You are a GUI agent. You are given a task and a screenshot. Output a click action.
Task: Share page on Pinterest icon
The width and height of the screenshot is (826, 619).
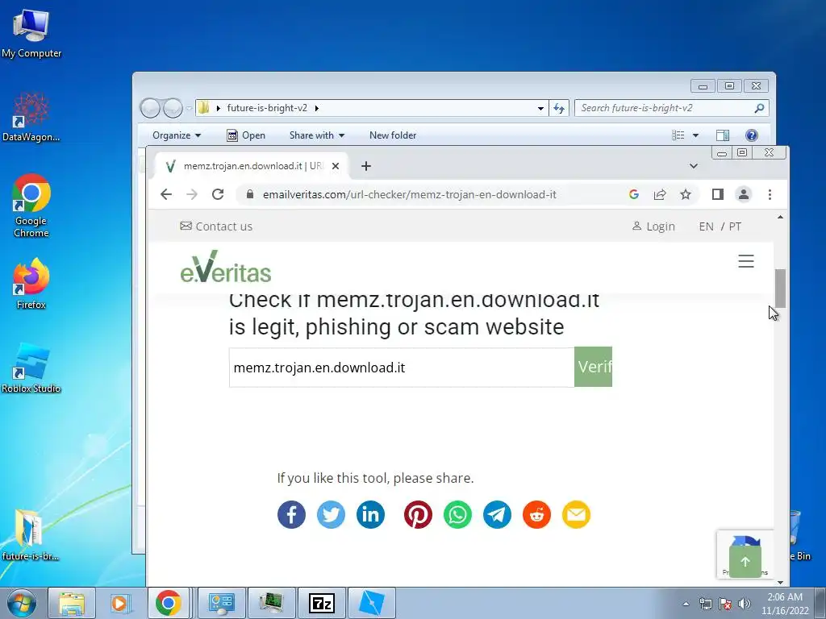coord(419,515)
